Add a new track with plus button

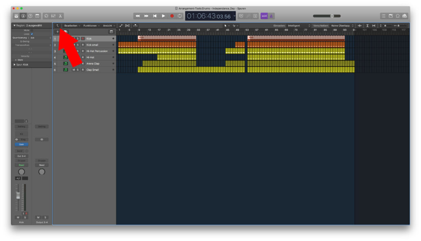coord(57,32)
